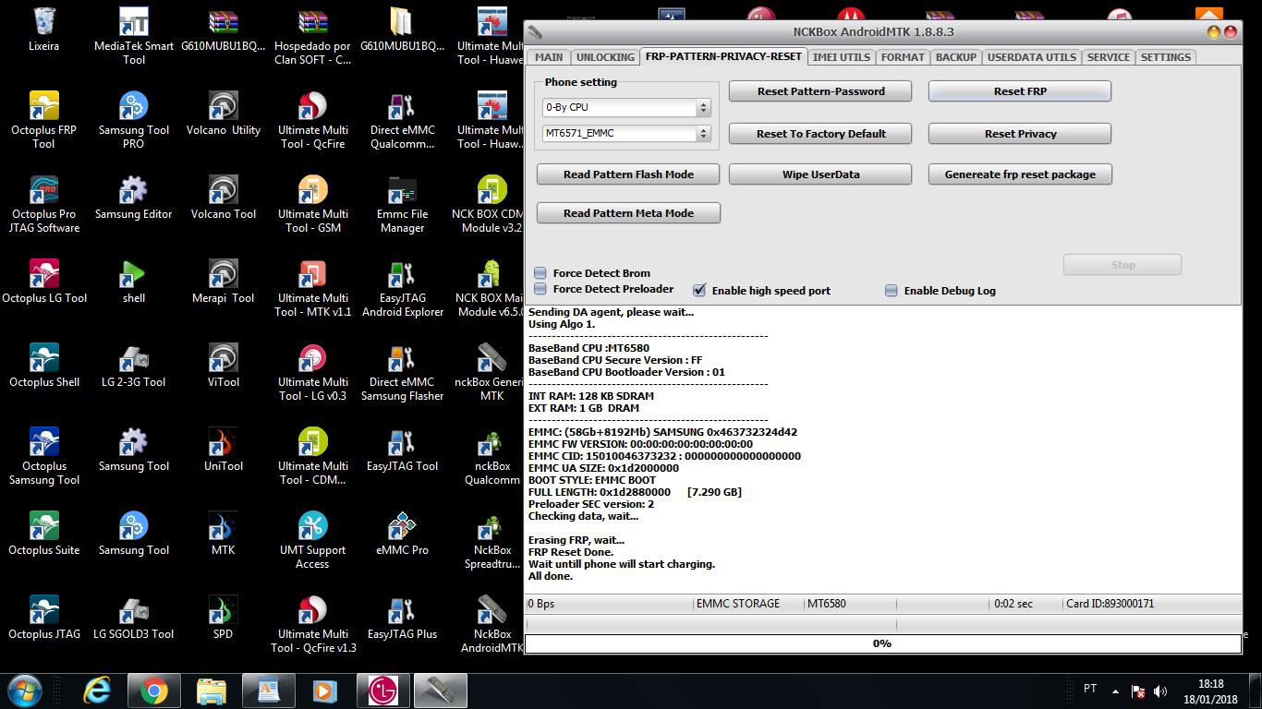
Task: Launch EasyJTAG Plus shortcut
Action: pos(402,617)
